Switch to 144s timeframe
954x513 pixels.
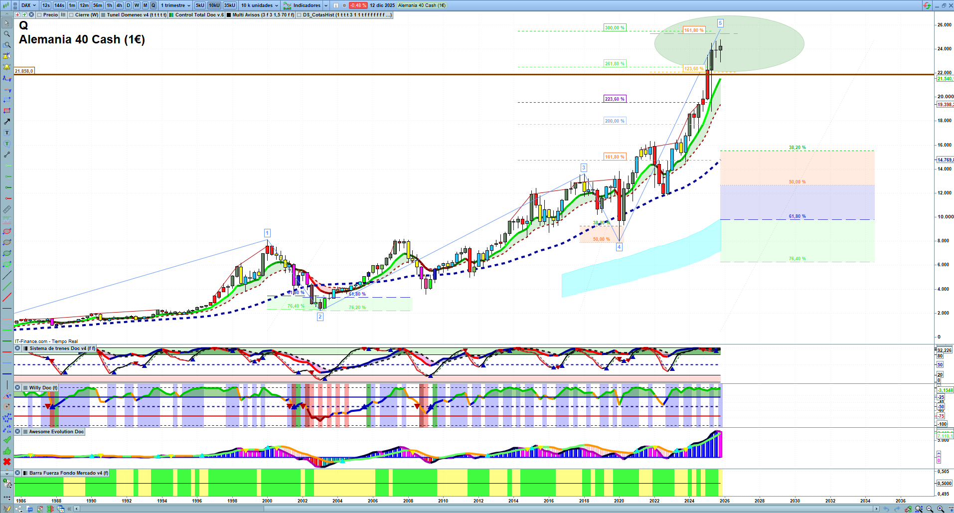click(59, 5)
